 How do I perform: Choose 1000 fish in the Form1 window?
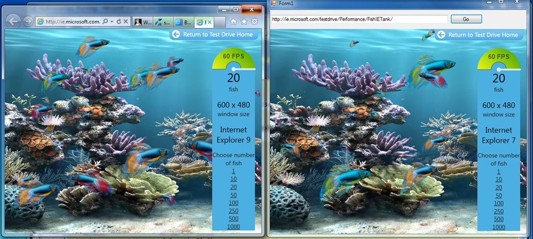point(499,227)
